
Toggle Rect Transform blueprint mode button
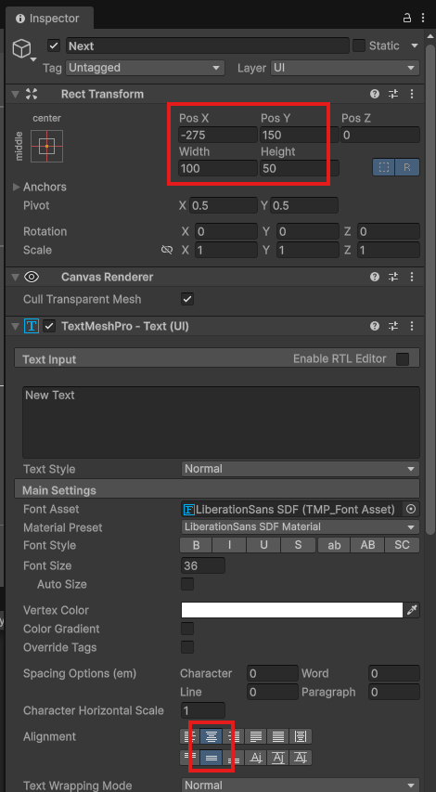pyautogui.click(x=384, y=168)
